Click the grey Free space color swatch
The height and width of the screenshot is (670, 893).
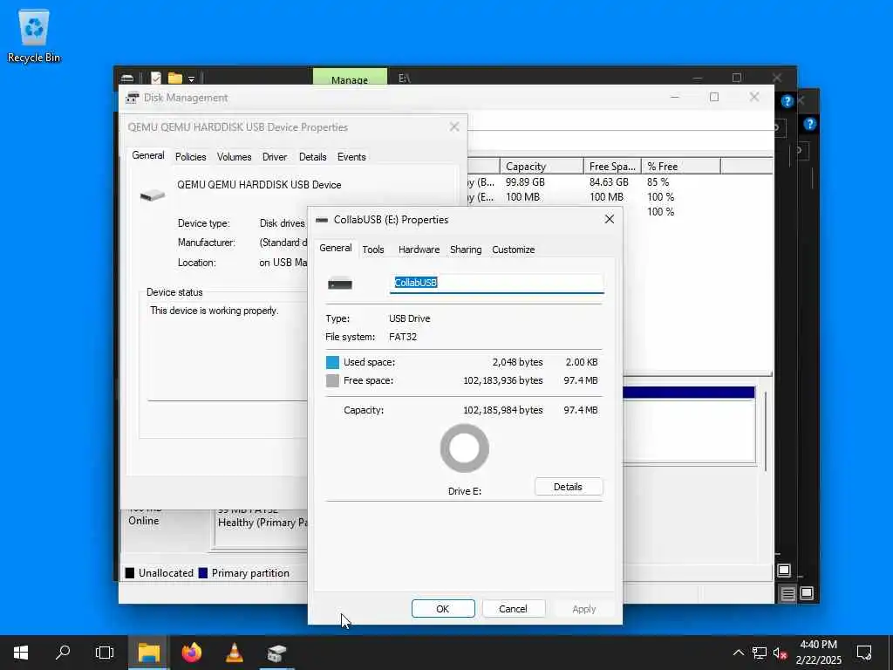tap(332, 380)
